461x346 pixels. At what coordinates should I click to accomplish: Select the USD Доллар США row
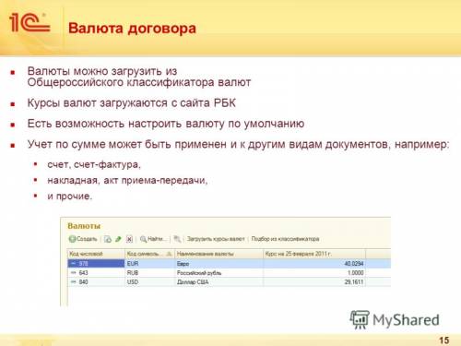tap(229, 282)
